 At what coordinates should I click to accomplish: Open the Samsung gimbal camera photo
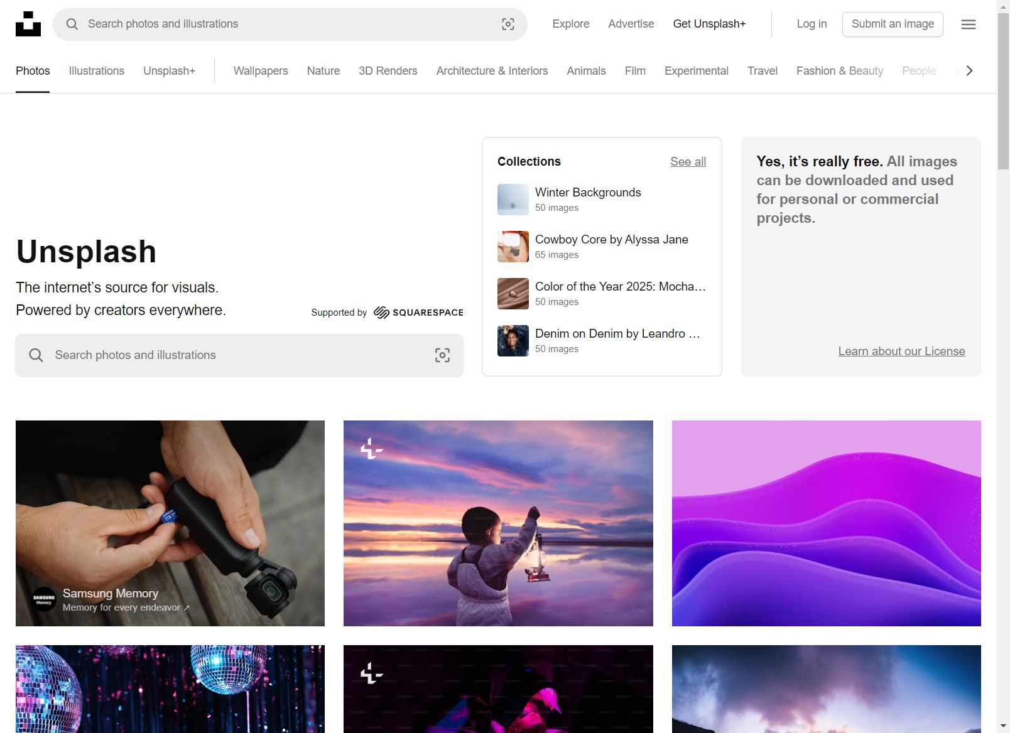170,523
